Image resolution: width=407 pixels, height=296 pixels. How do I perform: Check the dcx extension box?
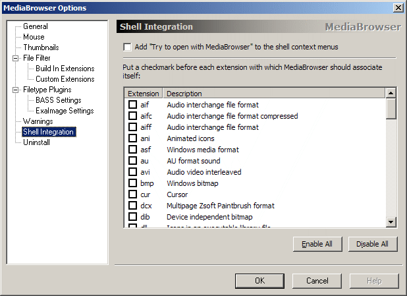[132, 205]
